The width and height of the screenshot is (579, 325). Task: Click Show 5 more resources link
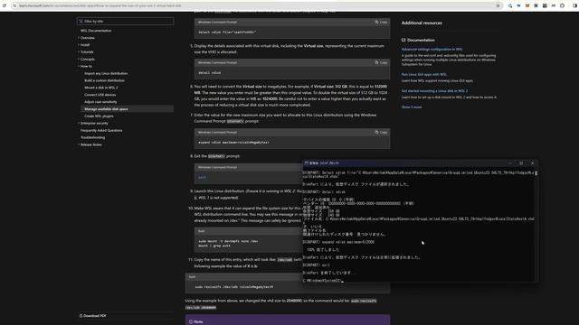pyautogui.click(x=412, y=107)
